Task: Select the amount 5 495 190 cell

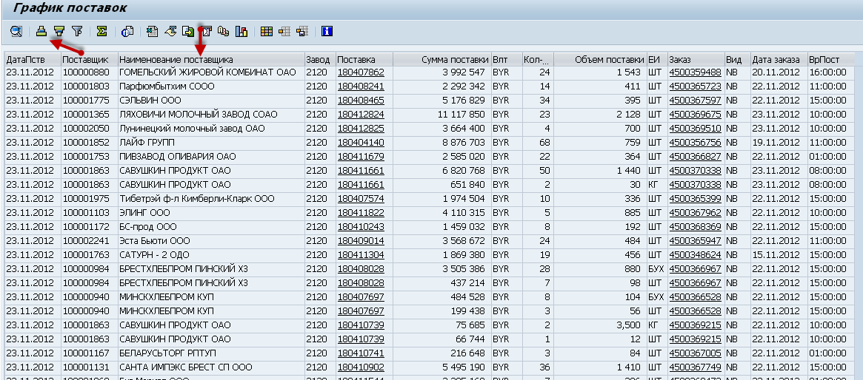Action: pos(442,367)
